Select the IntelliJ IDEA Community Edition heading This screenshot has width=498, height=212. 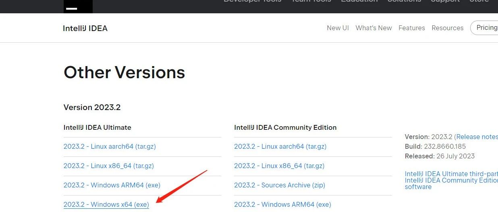click(x=285, y=127)
